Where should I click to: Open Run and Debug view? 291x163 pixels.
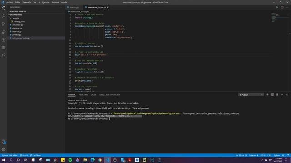click(4, 32)
